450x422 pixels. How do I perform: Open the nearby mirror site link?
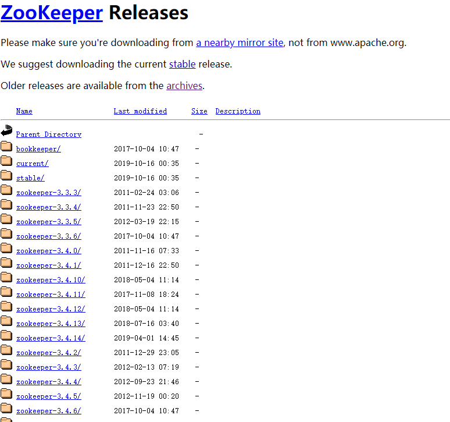(x=240, y=43)
